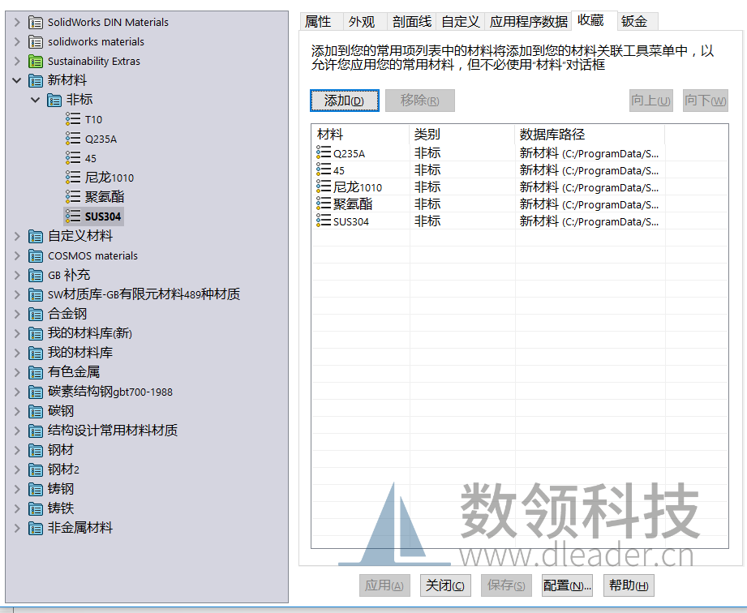
Task: Click the SolidWorks DIN Materials library icon
Action: click(35, 23)
